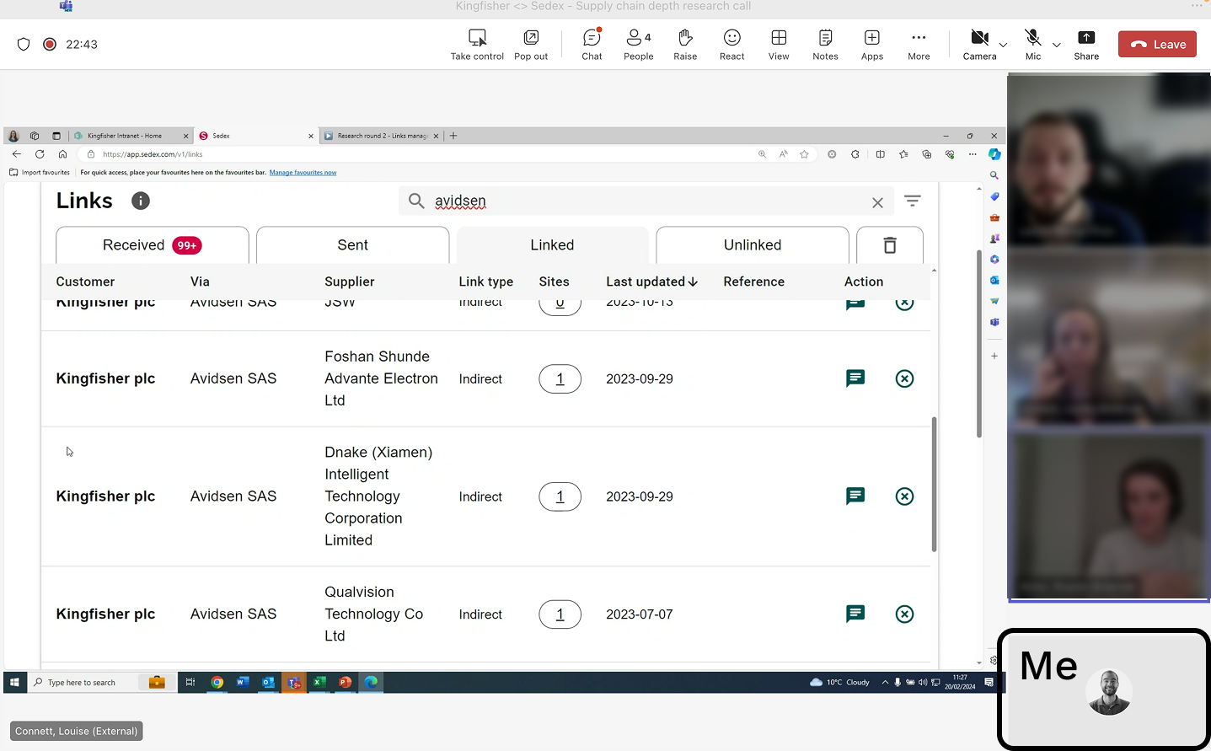
Task: Sort by the Supplier column header
Action: pyautogui.click(x=350, y=282)
